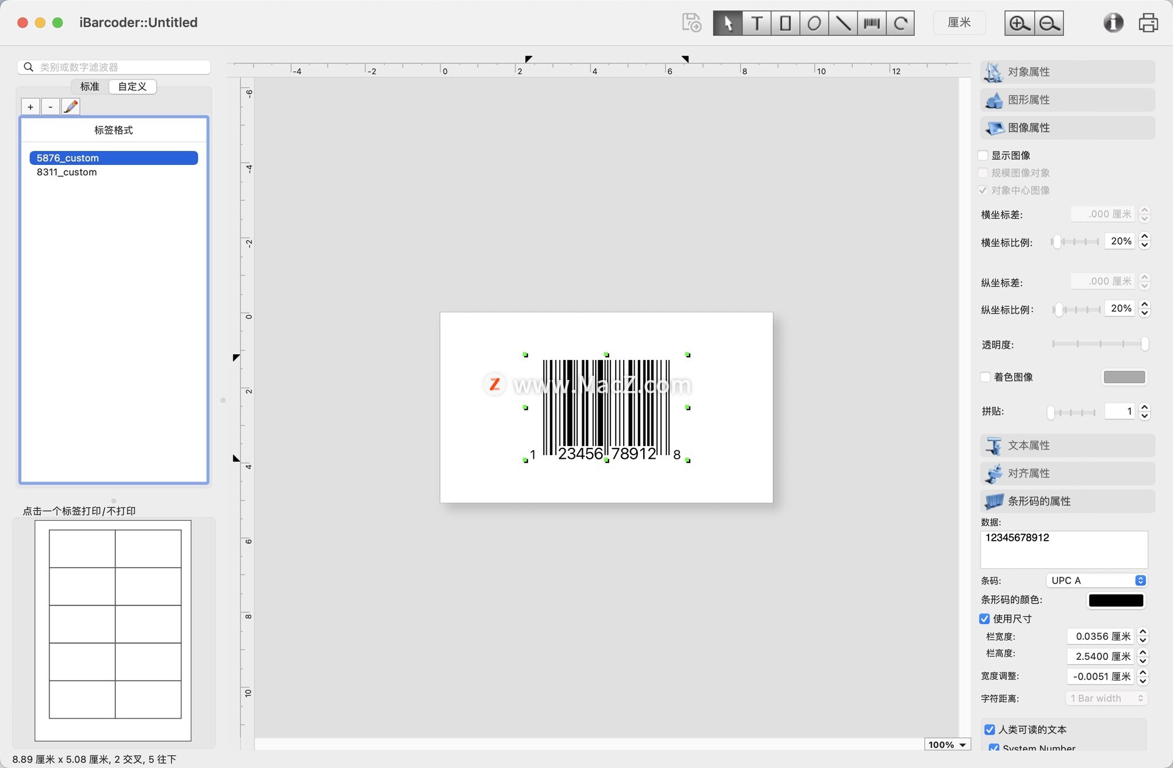Image resolution: width=1173 pixels, height=768 pixels.
Task: Select the Text tool
Action: point(756,23)
